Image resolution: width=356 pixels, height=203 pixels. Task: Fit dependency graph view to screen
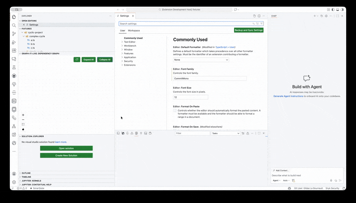point(23,124)
